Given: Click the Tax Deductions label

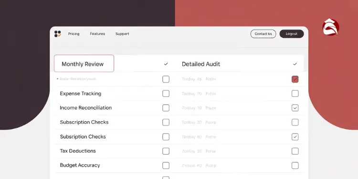Looking at the screenshot, I should (78, 151).
